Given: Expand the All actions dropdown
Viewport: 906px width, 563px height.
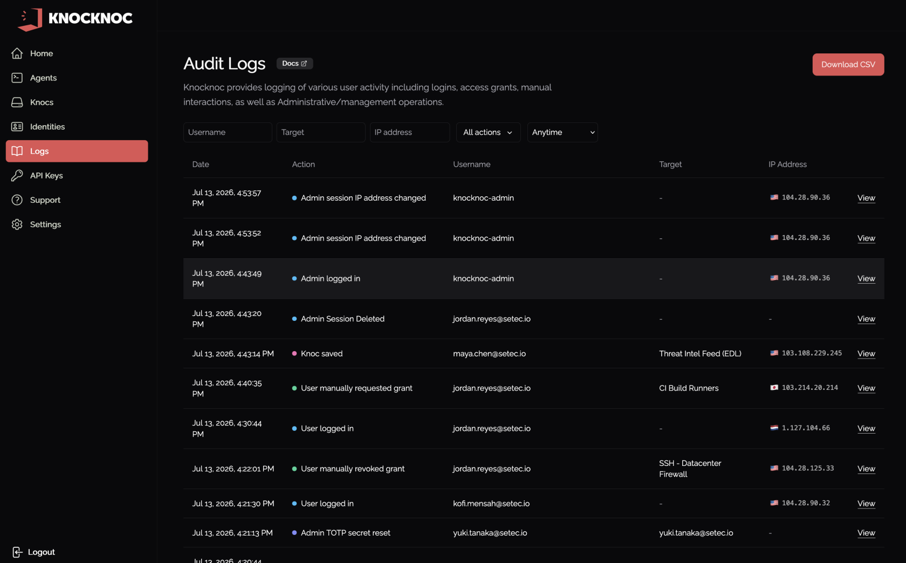Looking at the screenshot, I should (x=488, y=132).
